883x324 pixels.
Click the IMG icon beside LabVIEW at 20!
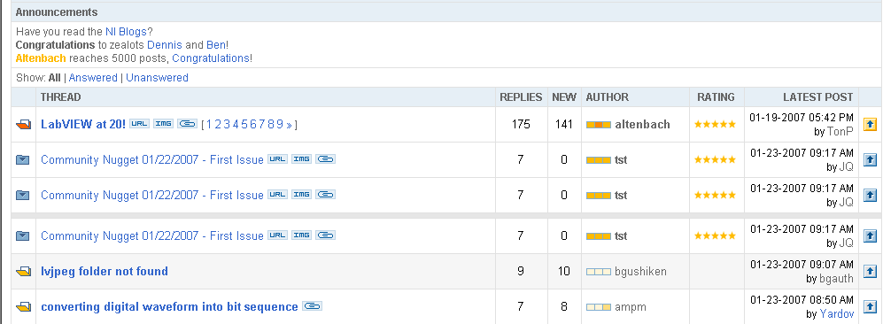(163, 124)
